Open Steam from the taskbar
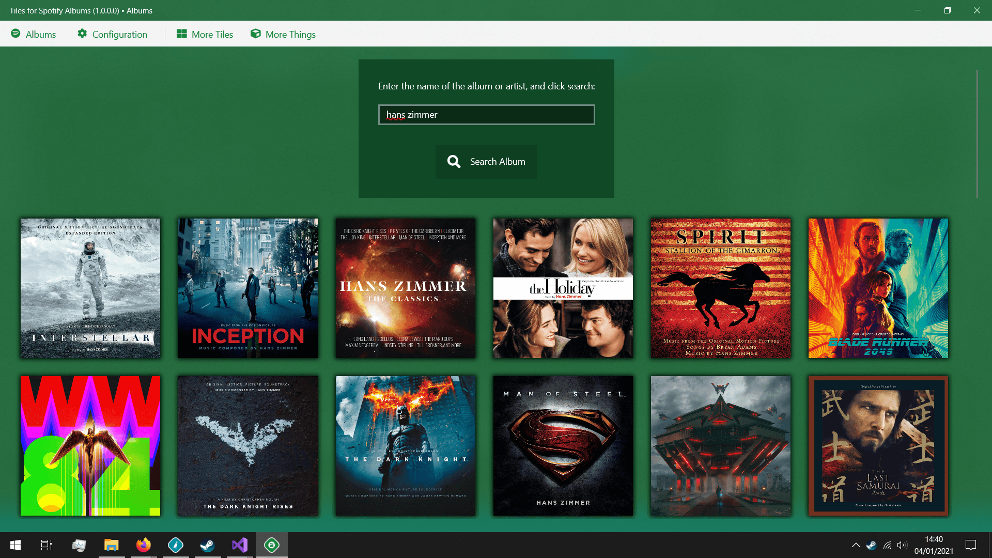 208,545
